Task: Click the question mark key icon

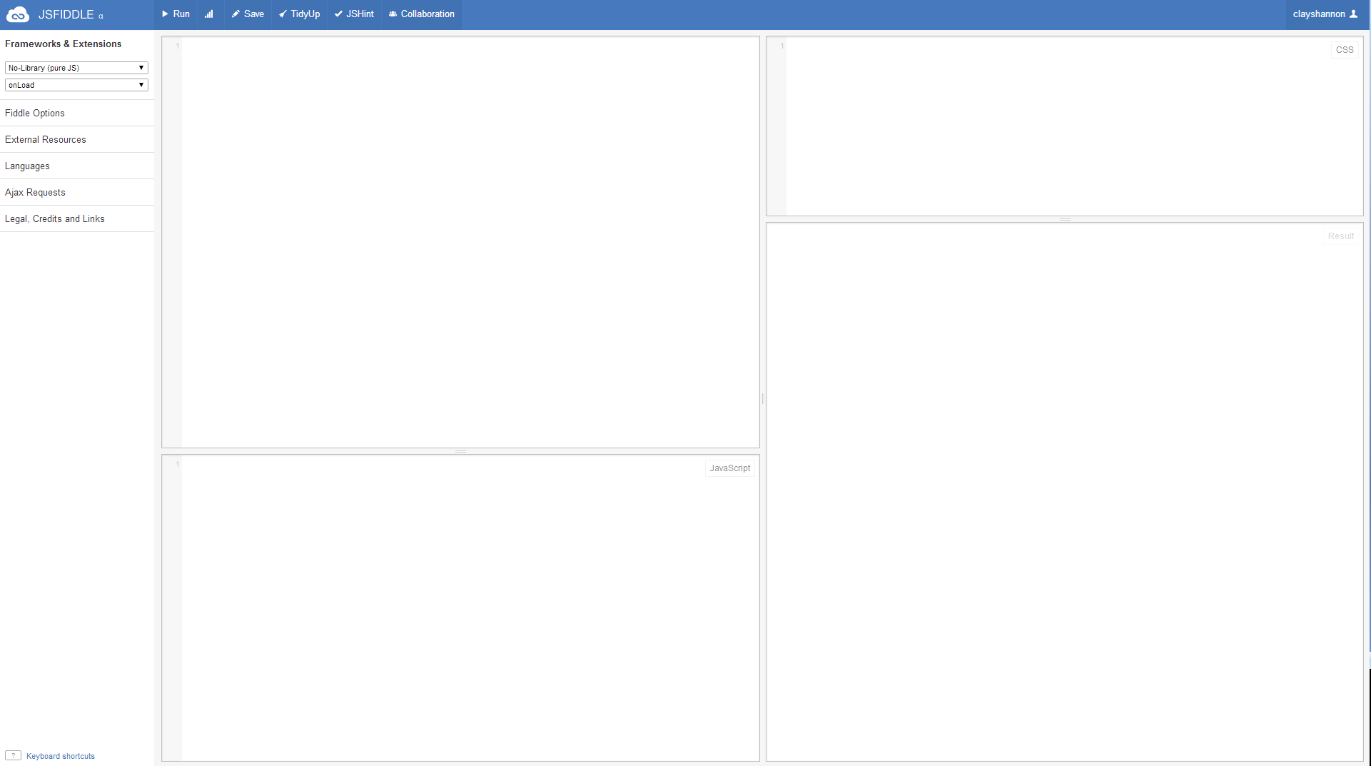Action: pyautogui.click(x=13, y=755)
